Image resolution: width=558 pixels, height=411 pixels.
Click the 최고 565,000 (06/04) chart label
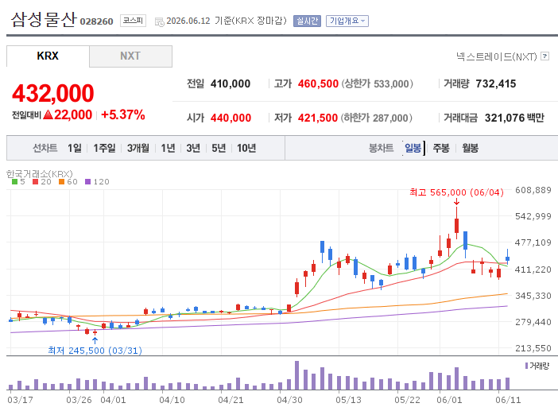coord(456,192)
